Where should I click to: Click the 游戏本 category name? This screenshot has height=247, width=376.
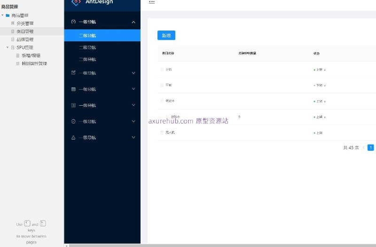(175, 116)
